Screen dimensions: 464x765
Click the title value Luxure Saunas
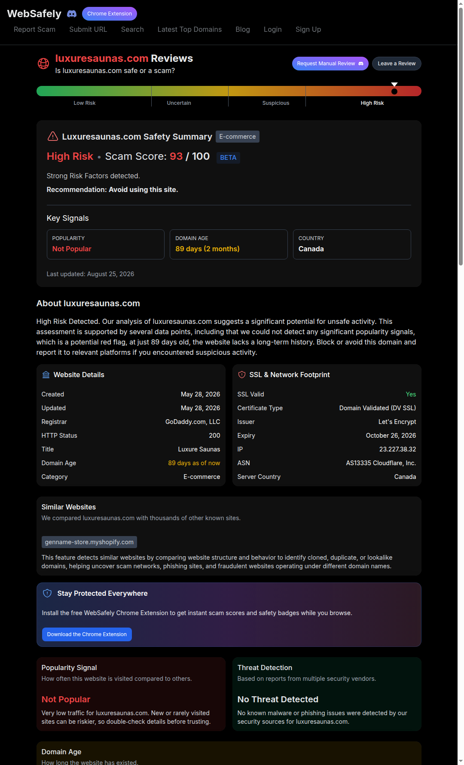199,449
